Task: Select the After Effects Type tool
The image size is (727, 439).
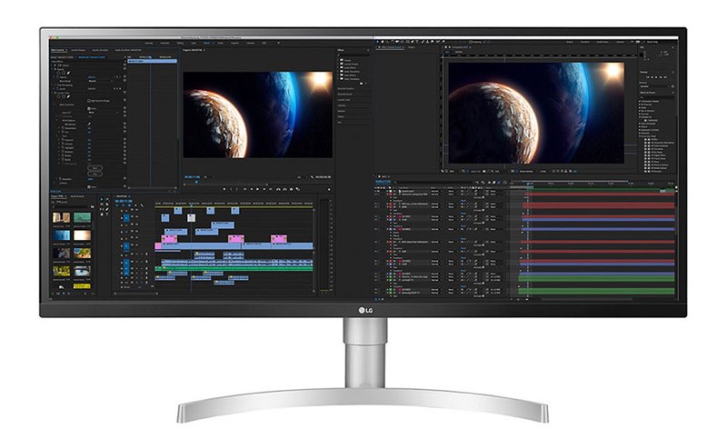Action: point(417,42)
